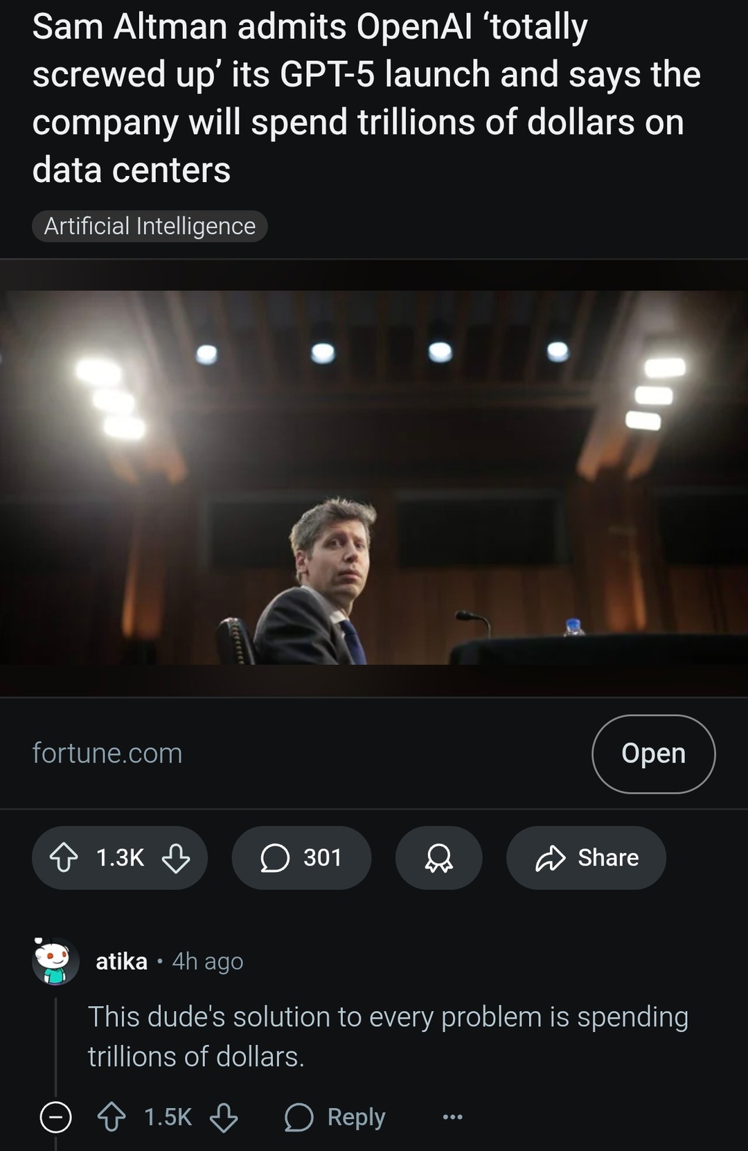This screenshot has height=1151, width=748.
Task: Give an award to the post
Action: click(438, 857)
